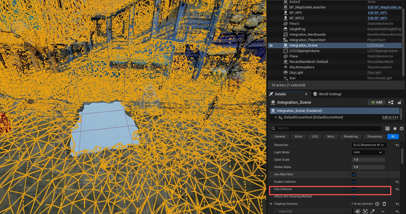Click the Add component button
This screenshot has width=406, height=214.
coord(376,102)
